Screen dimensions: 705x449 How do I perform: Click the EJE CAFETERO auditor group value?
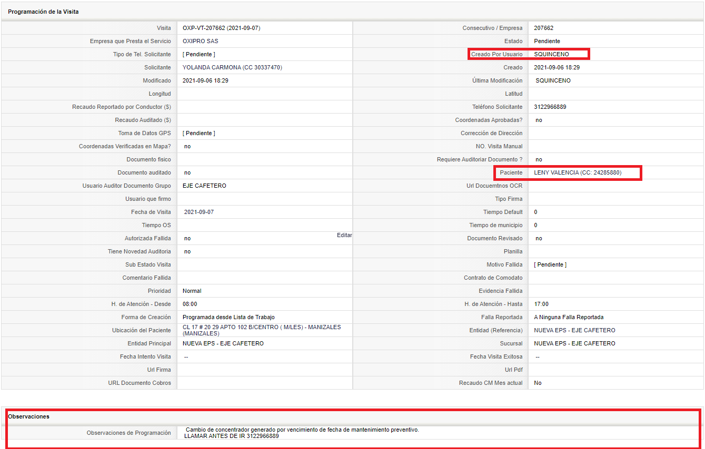pyautogui.click(x=204, y=186)
